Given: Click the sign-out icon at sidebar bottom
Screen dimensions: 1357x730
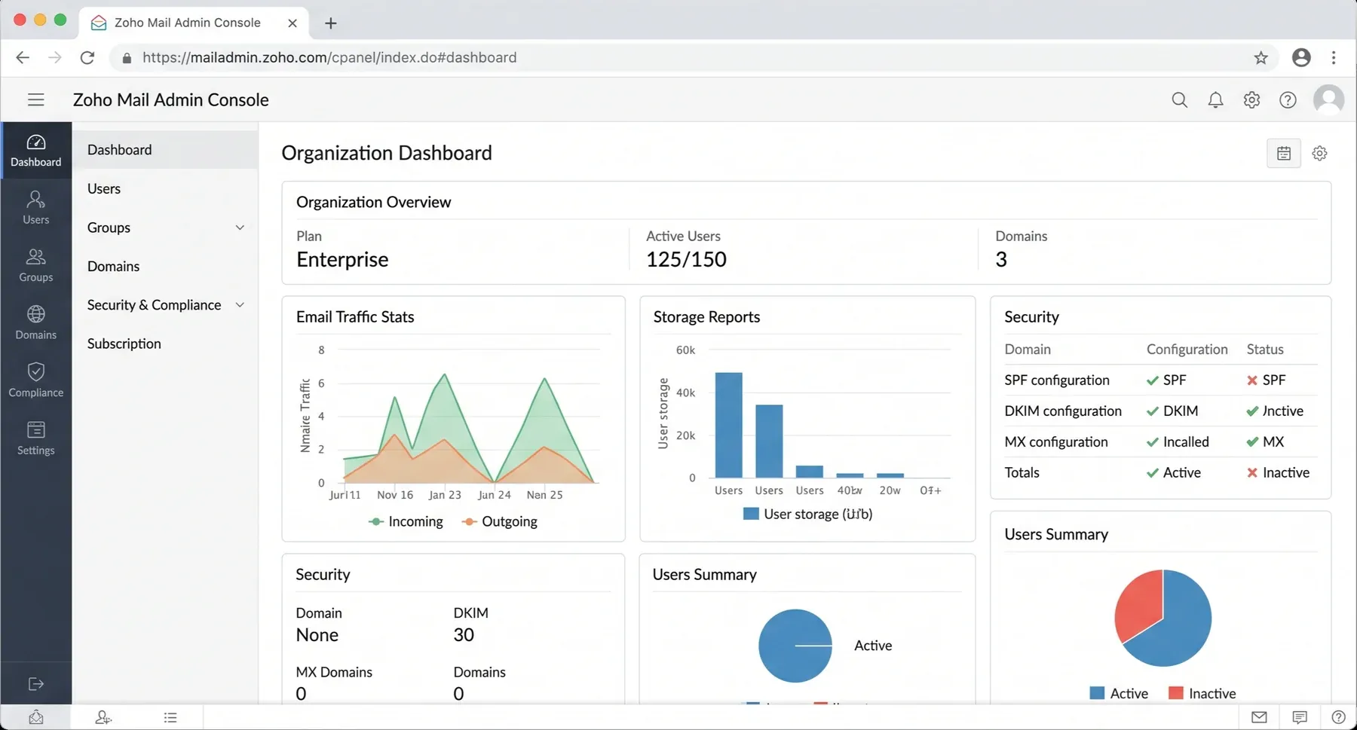Looking at the screenshot, I should click(35, 683).
